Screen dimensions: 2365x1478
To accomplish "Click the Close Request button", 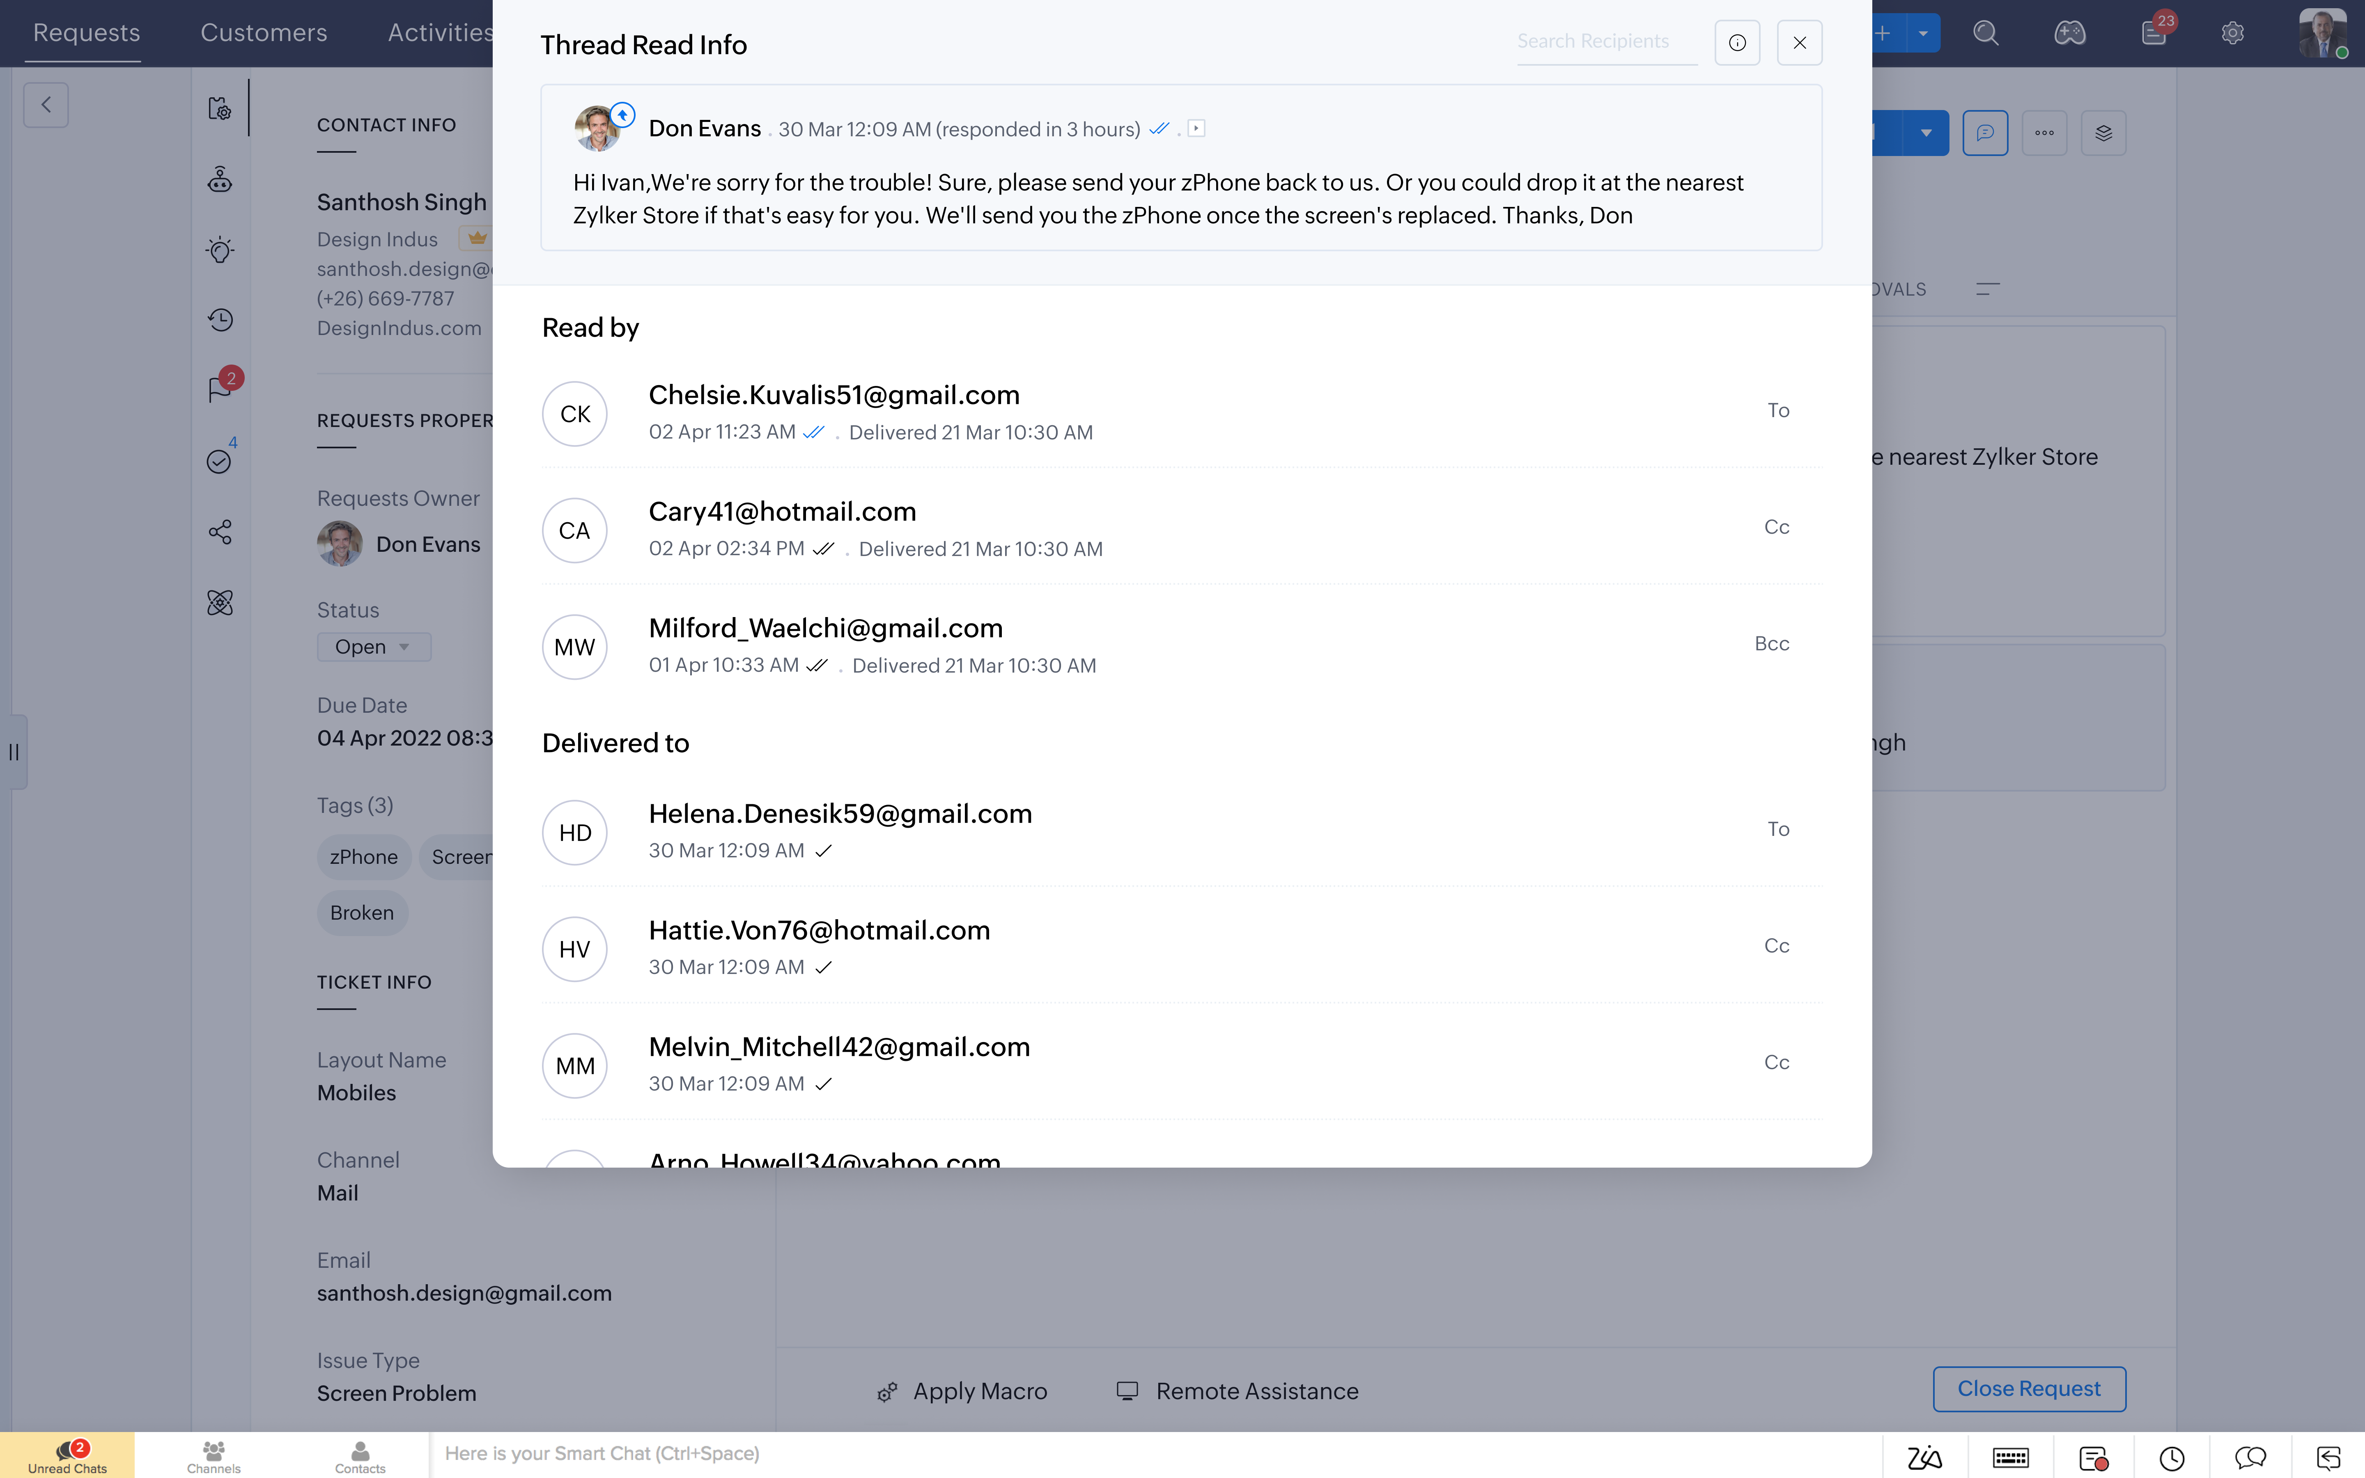I will click(x=2029, y=1389).
